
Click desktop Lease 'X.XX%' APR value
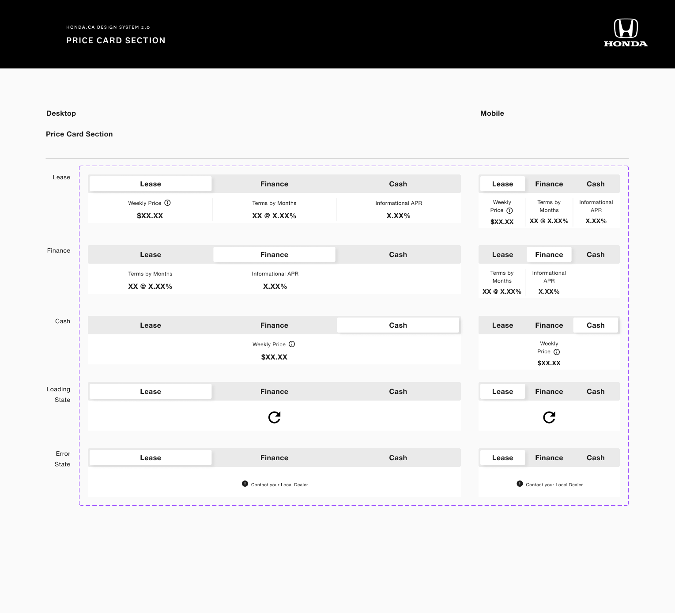click(x=399, y=216)
